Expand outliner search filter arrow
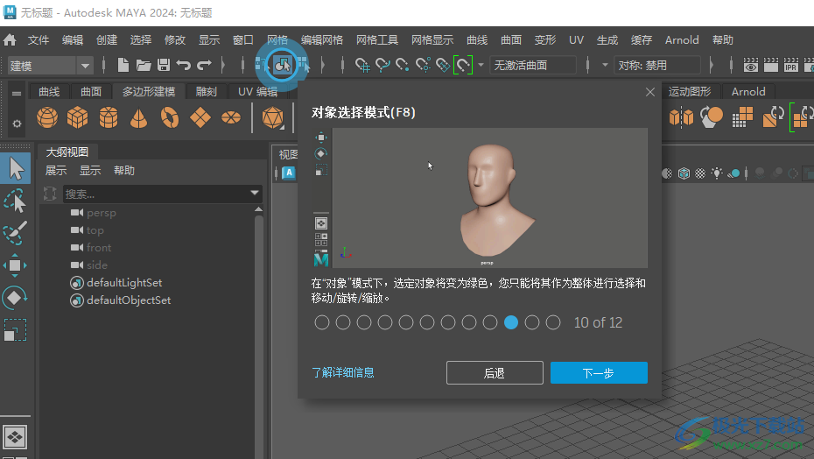This screenshot has width=814, height=459. (x=255, y=193)
